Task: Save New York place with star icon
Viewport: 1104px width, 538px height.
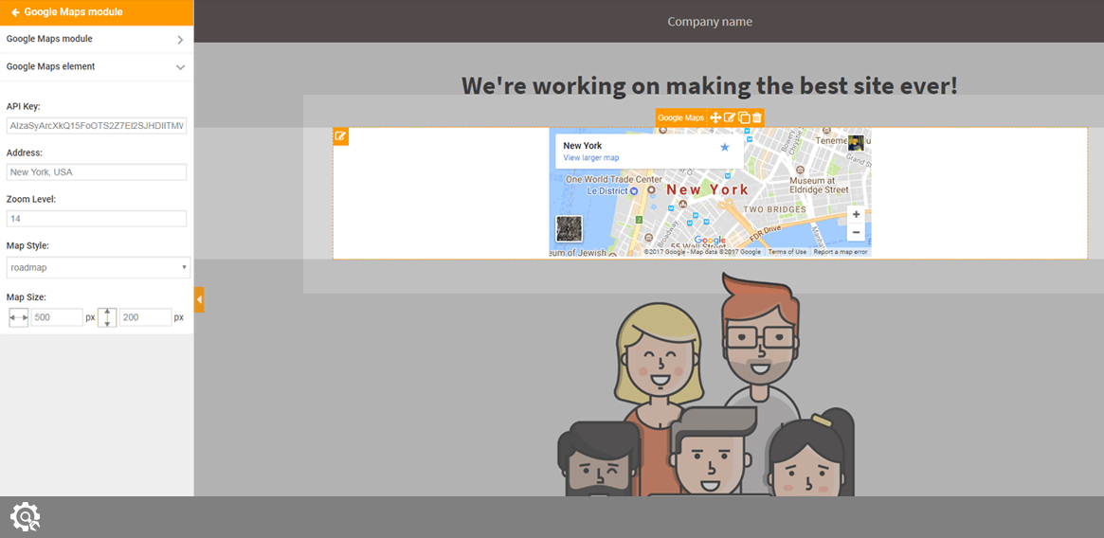Action: click(725, 147)
